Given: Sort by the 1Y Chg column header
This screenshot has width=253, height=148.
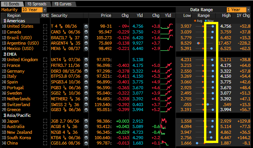Looking at the screenshot, I should tap(243, 15).
